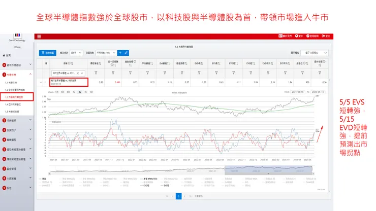Open the period dropdown next to blue button
Screen dimensions: 376x211
pyautogui.click(x=76, y=53)
